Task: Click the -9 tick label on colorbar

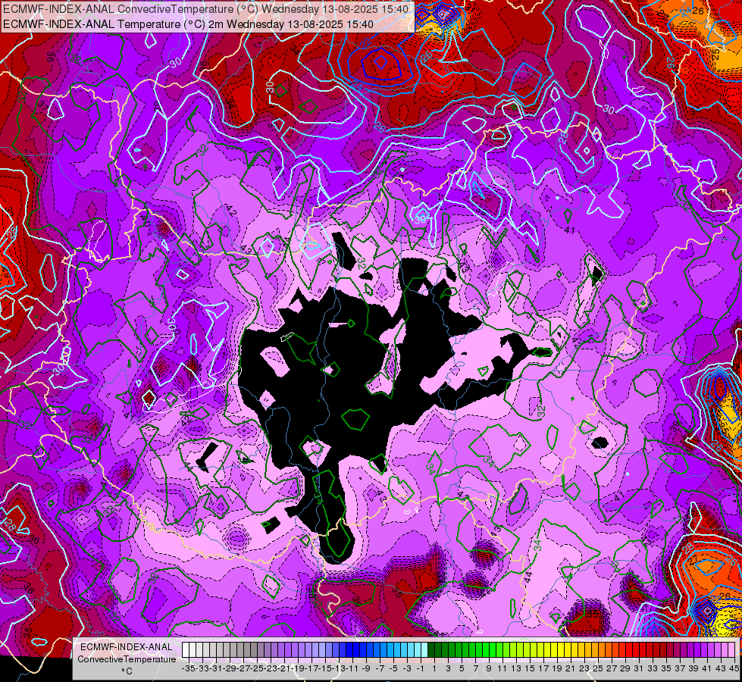Action: (366, 668)
